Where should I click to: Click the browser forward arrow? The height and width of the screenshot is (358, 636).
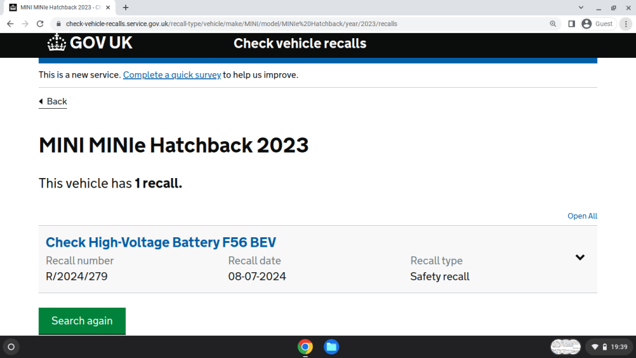tap(25, 24)
